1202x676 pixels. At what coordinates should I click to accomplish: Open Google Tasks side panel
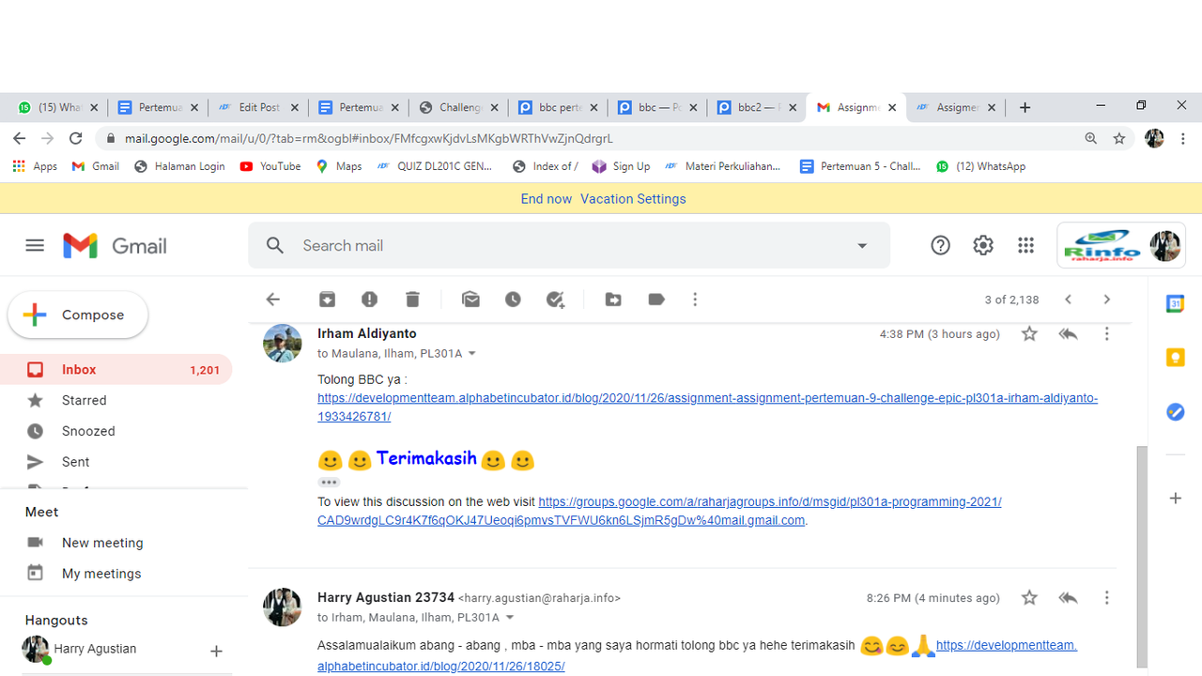(1175, 412)
